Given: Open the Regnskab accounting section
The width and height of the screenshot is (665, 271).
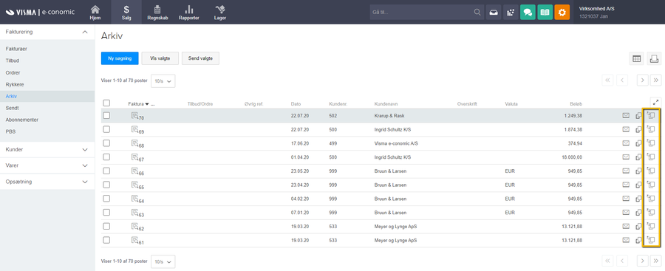Looking at the screenshot, I should point(157,13).
